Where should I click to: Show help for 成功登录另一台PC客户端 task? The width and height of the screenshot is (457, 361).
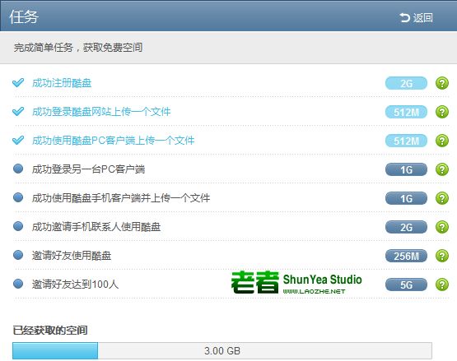pos(442,169)
